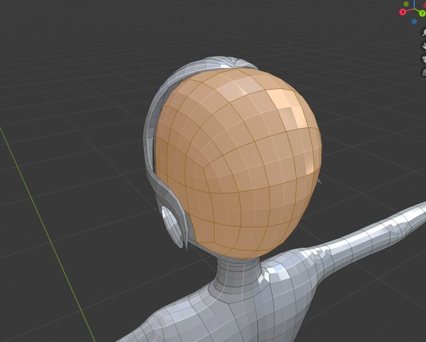Viewport: 426px width, 342px height.
Task: Click the red X axis gizmo handle
Action: [403, 12]
